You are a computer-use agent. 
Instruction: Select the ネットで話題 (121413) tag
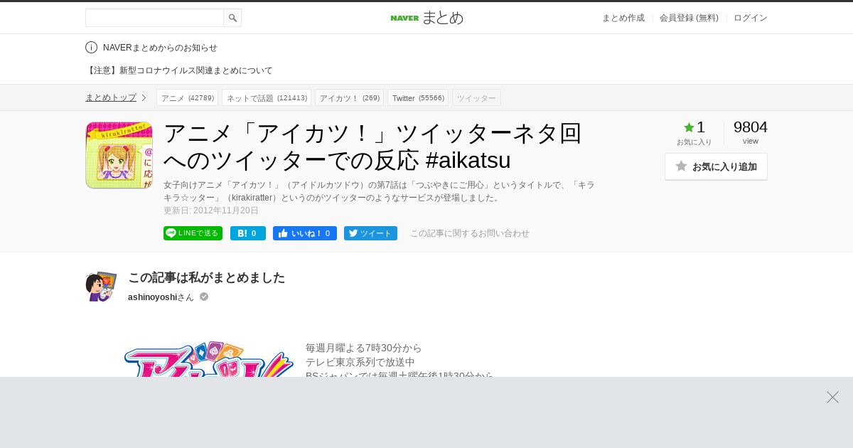point(267,98)
